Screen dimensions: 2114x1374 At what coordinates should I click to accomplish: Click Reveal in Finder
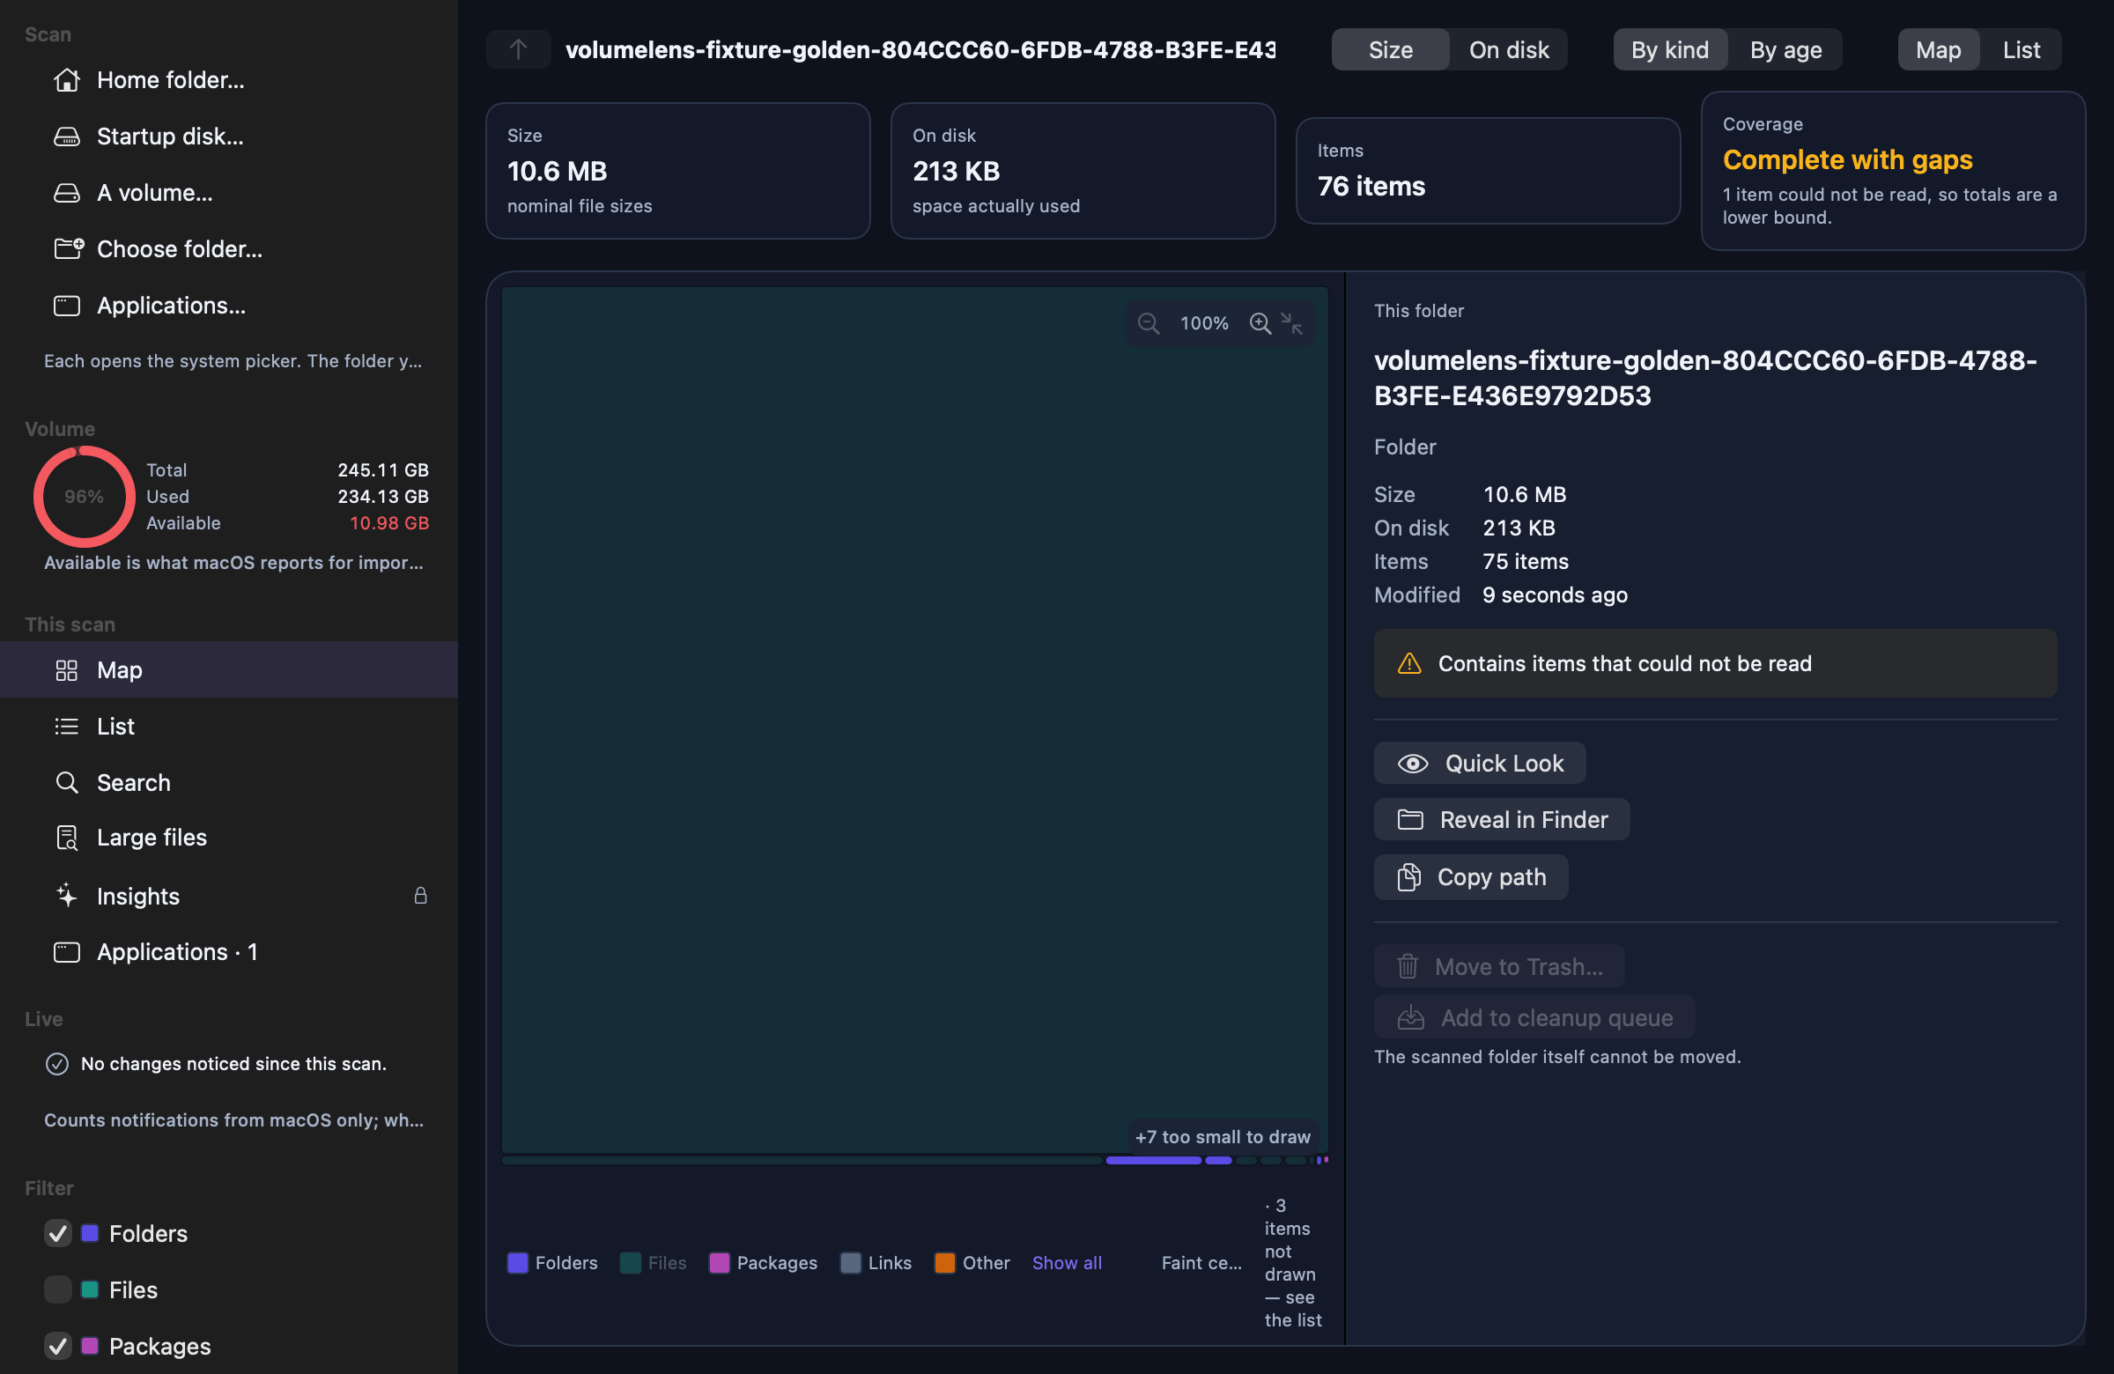tap(1502, 820)
